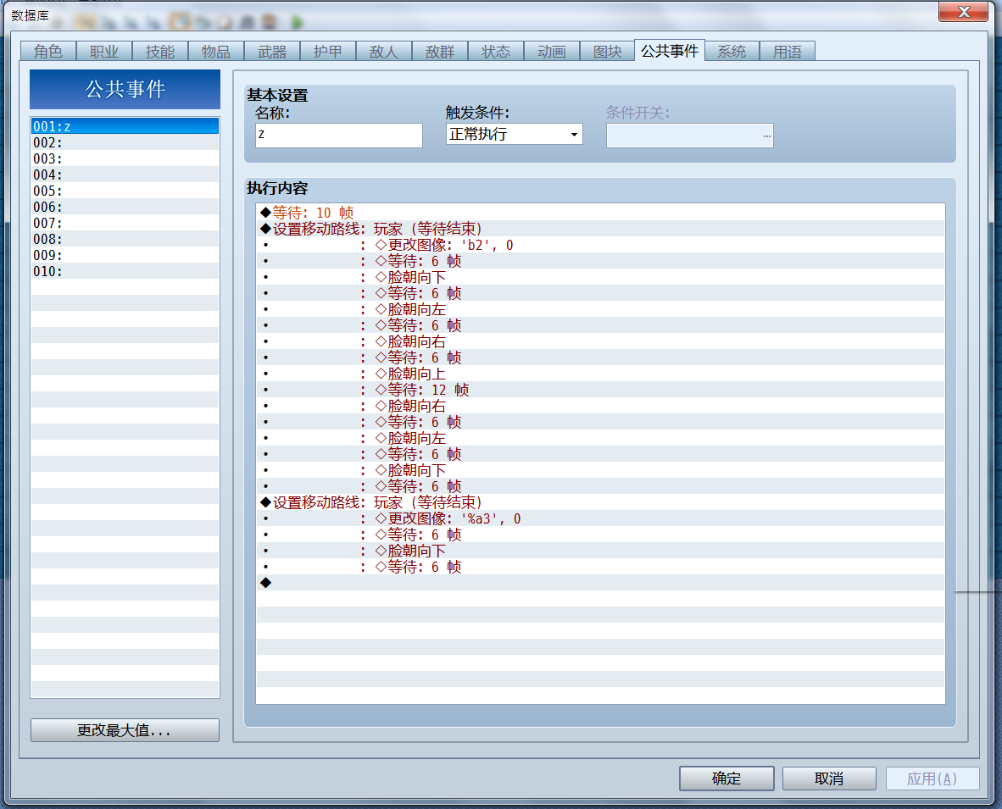
Task: Select the 更改图像: '%a3', 0 command
Action: [x=600, y=518]
